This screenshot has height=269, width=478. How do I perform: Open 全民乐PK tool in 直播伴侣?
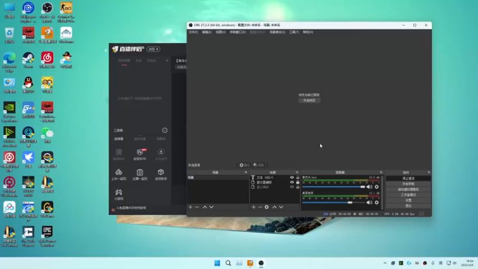140,154
